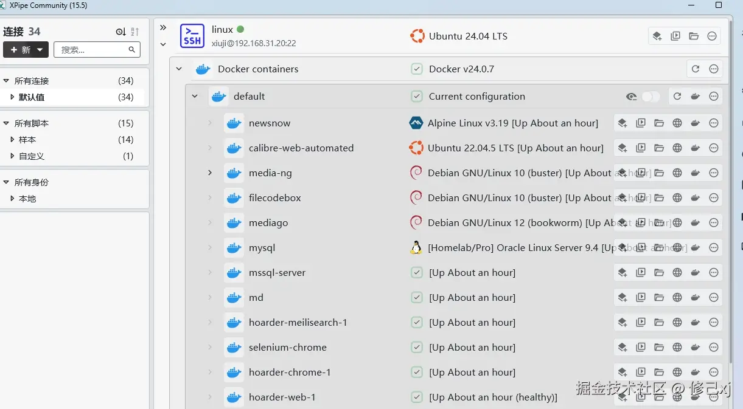The height and width of the screenshot is (409, 743).
Task: Select 样本 scripts category
Action: pyautogui.click(x=27, y=140)
